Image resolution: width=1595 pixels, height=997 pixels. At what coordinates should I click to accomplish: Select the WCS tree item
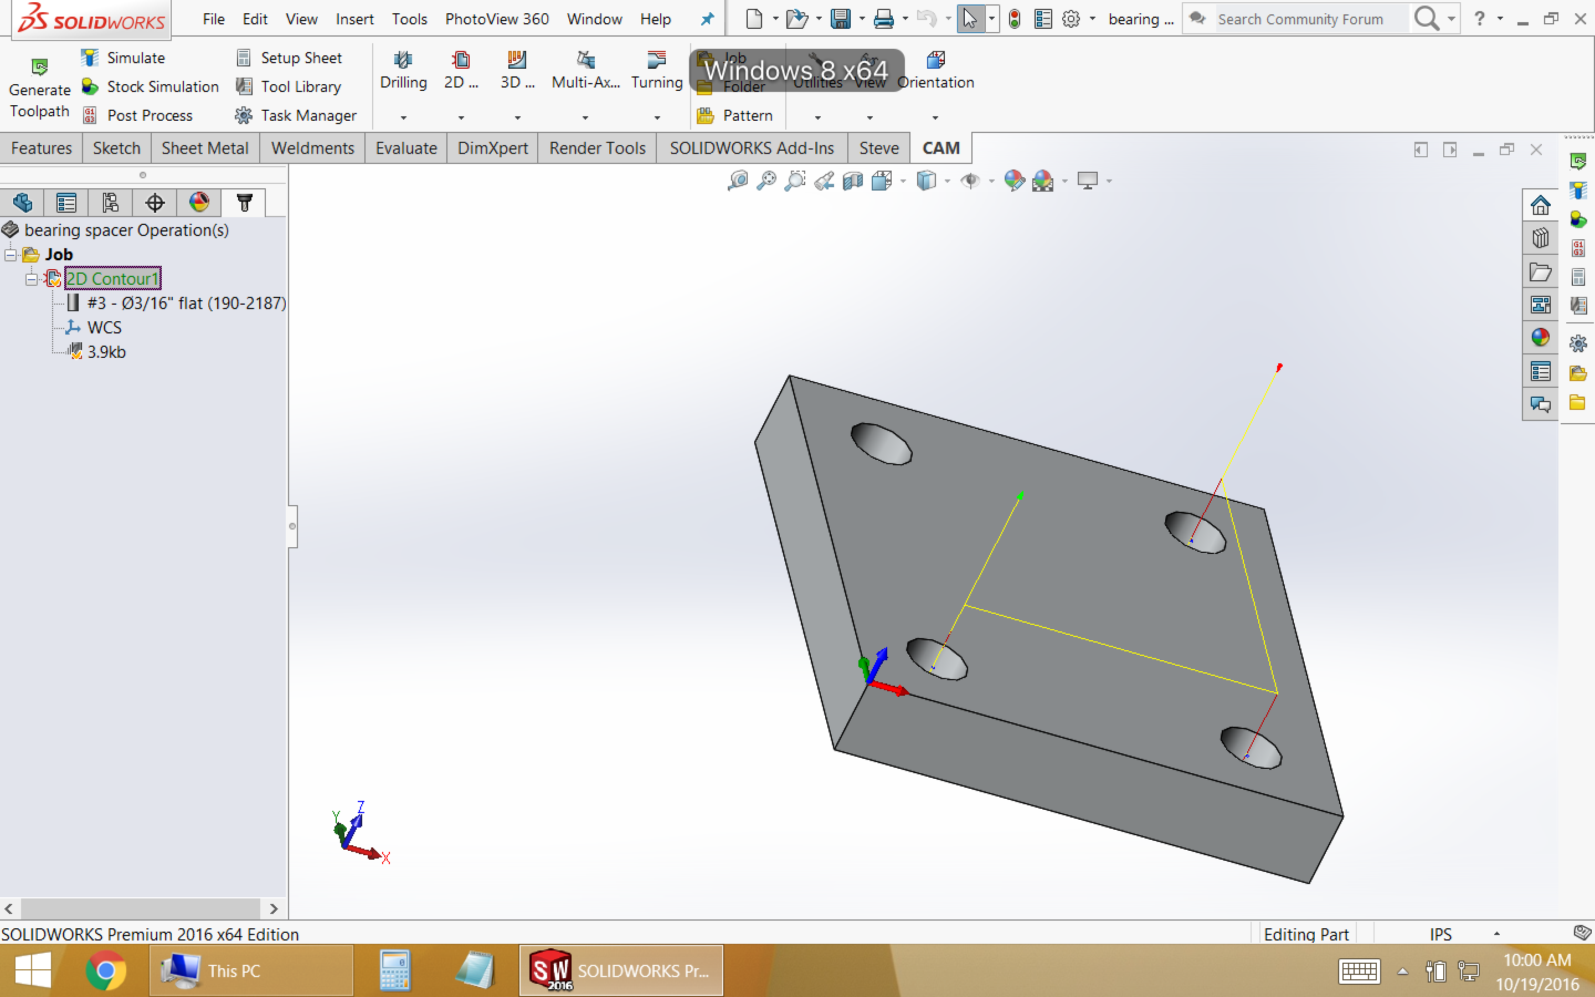tap(94, 328)
